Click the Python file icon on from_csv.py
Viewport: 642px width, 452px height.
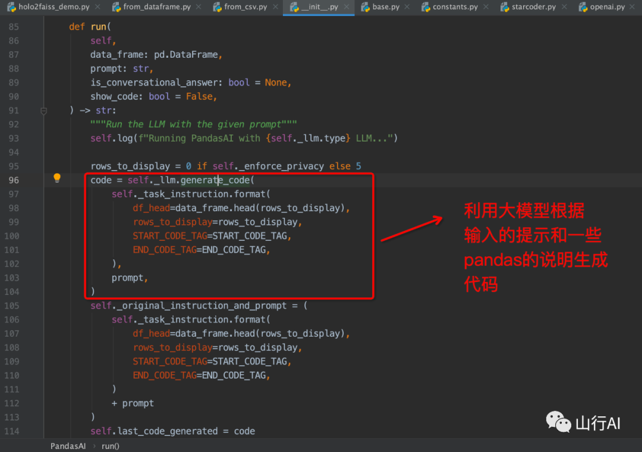(x=217, y=7)
